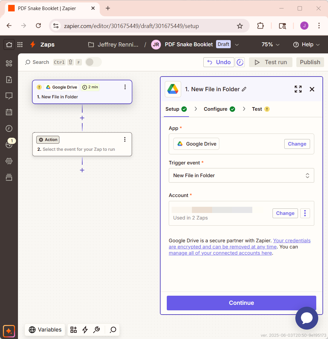Click the Publish button
Viewport: 328px width, 339px height.
click(x=310, y=62)
